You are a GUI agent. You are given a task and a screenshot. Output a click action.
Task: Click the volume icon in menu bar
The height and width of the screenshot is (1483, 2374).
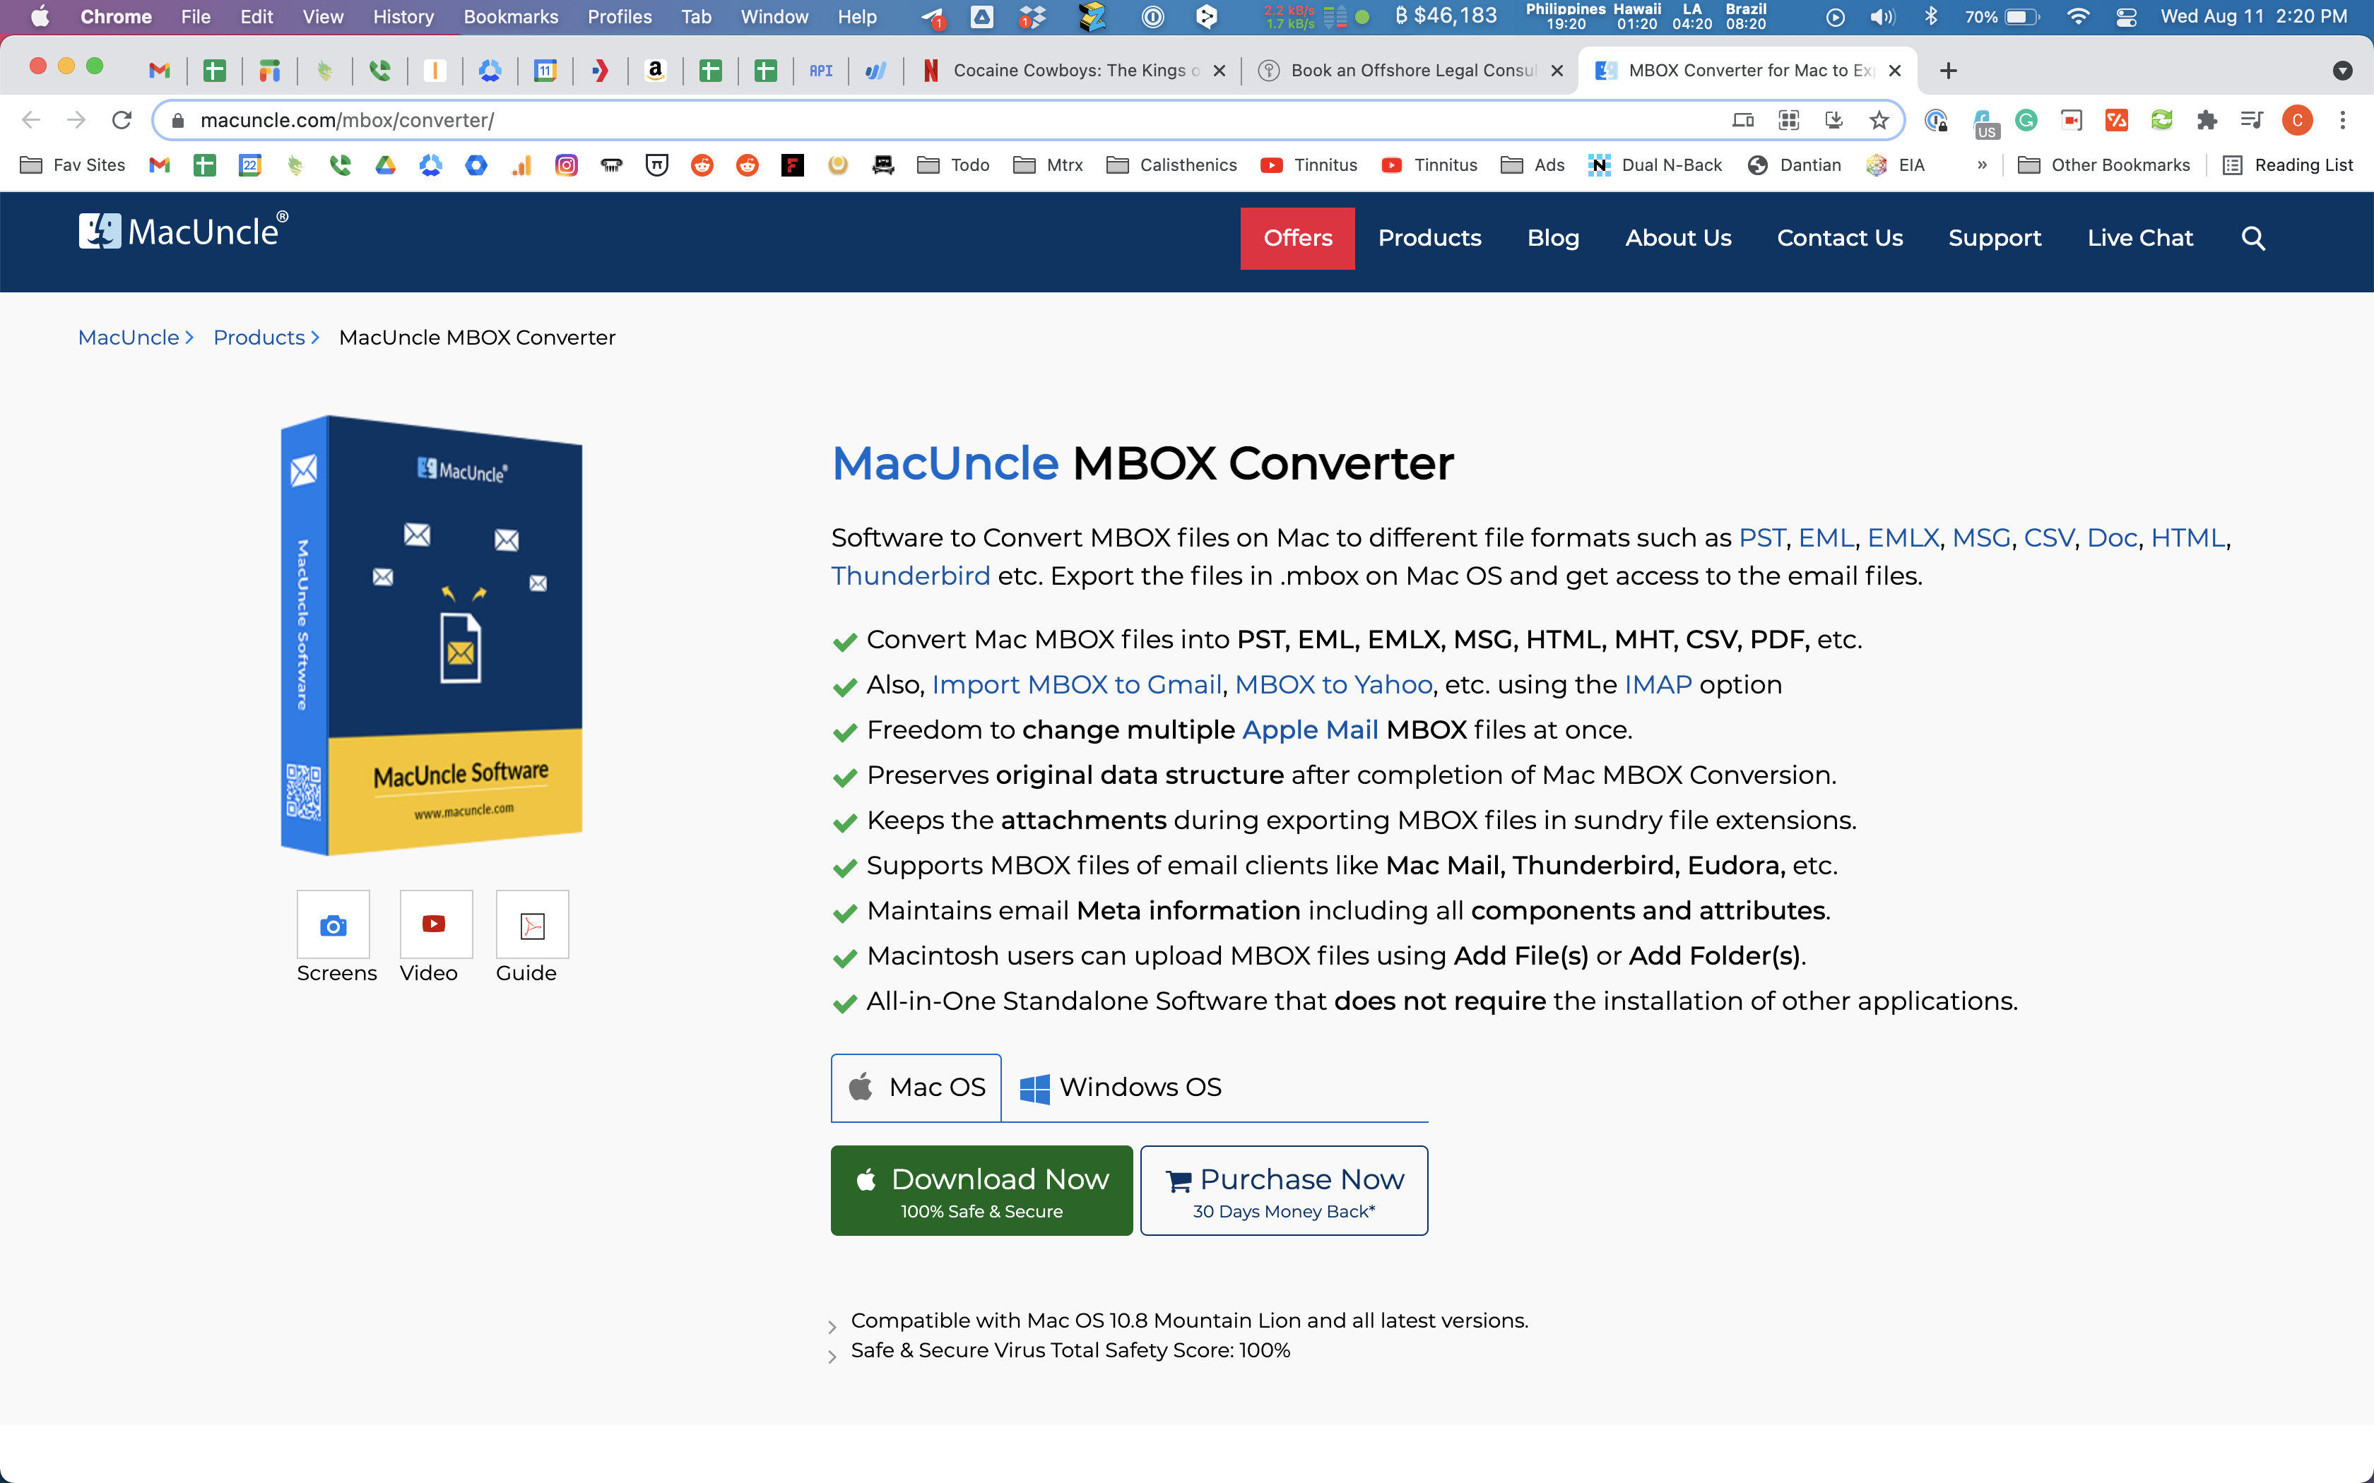coord(1882,17)
